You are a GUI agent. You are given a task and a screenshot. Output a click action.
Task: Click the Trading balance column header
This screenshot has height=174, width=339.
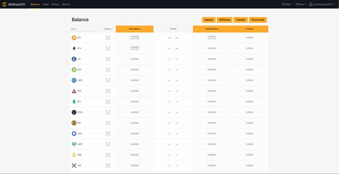click(x=211, y=29)
